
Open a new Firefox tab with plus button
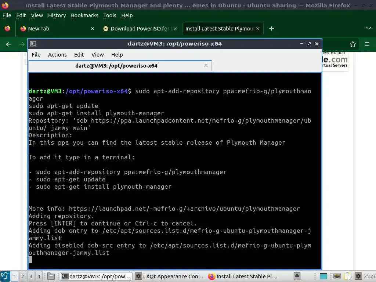point(271,29)
